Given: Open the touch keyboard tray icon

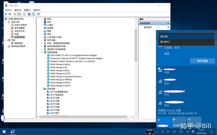Looking at the screenshot, I should click(181, 132).
